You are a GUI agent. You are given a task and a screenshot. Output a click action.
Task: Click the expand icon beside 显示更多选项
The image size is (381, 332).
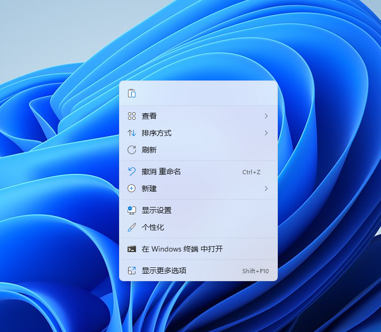tap(132, 271)
